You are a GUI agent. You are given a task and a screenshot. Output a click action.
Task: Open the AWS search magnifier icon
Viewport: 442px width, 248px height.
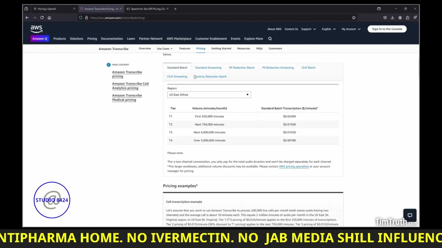(270, 39)
